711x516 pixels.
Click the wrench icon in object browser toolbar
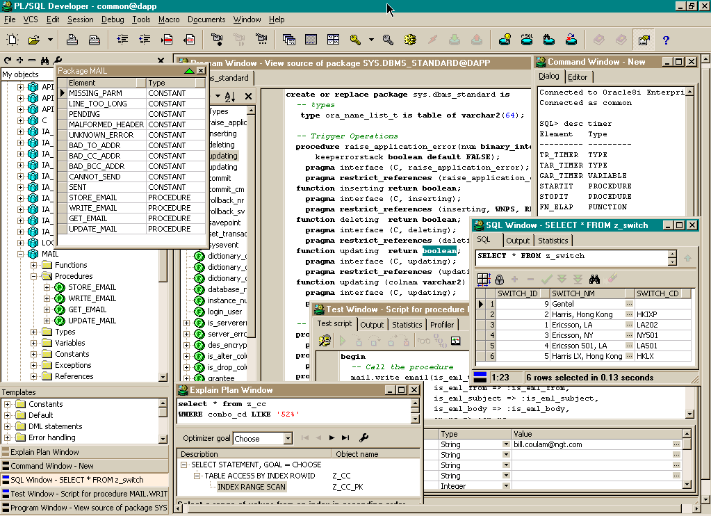(x=58, y=60)
